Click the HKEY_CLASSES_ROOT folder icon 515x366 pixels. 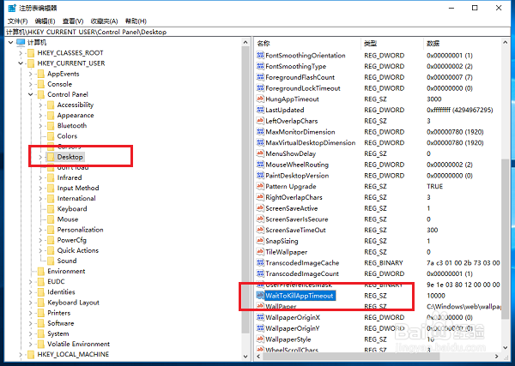(x=31, y=53)
